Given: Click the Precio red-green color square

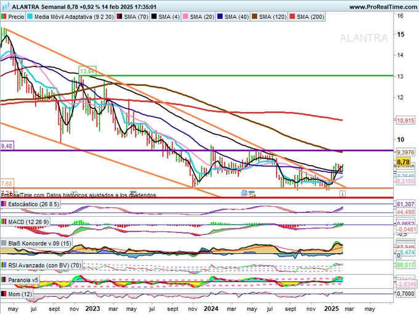Looking at the screenshot, I should tap(4, 17).
